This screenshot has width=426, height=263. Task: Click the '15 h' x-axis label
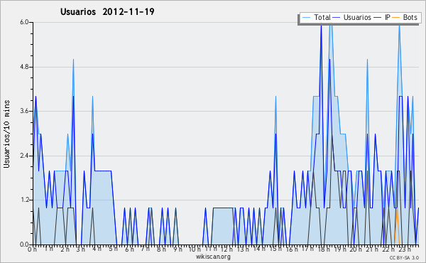pyautogui.click(x=275, y=249)
